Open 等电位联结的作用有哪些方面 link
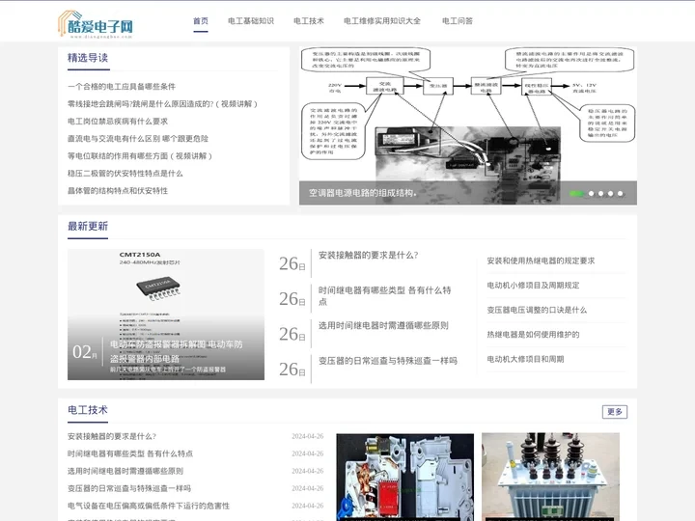The width and height of the screenshot is (695, 521). [x=140, y=156]
